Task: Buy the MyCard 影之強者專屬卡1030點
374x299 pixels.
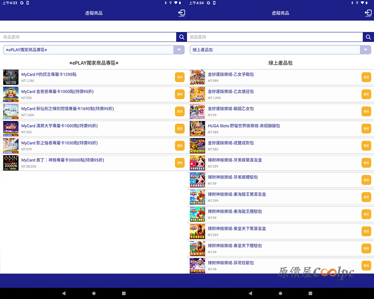Action: click(180, 146)
